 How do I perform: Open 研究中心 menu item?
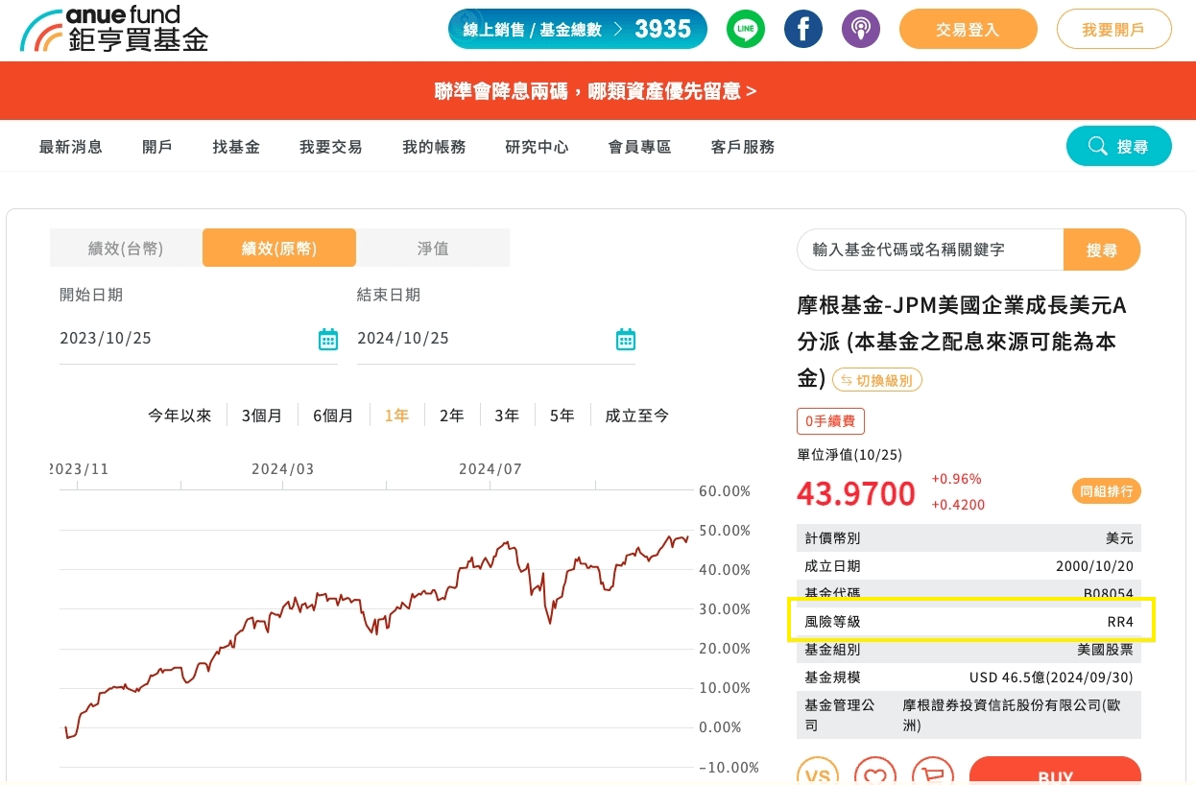(537, 147)
